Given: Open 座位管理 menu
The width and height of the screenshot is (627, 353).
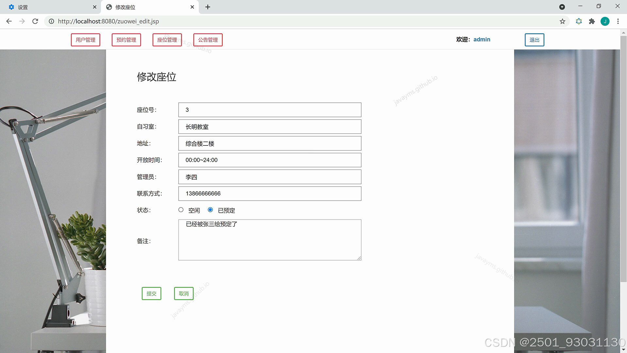Looking at the screenshot, I should [x=167, y=40].
